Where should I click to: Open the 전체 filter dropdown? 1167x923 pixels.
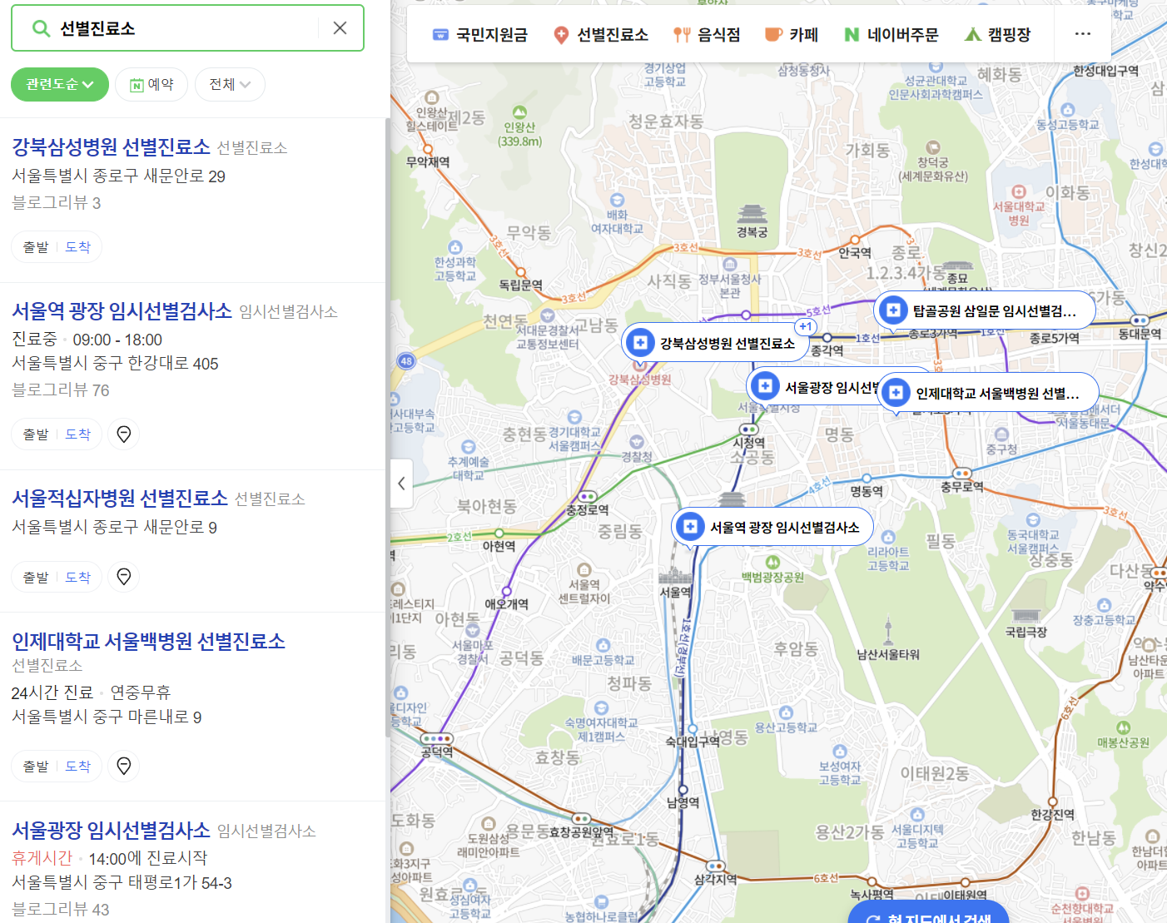230,84
